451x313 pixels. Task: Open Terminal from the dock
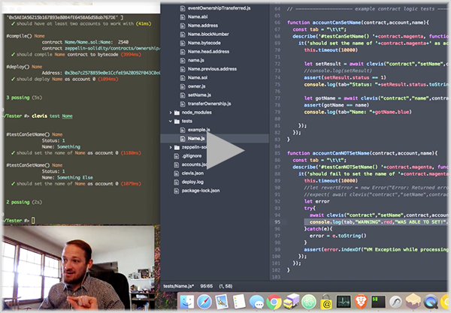(378, 302)
